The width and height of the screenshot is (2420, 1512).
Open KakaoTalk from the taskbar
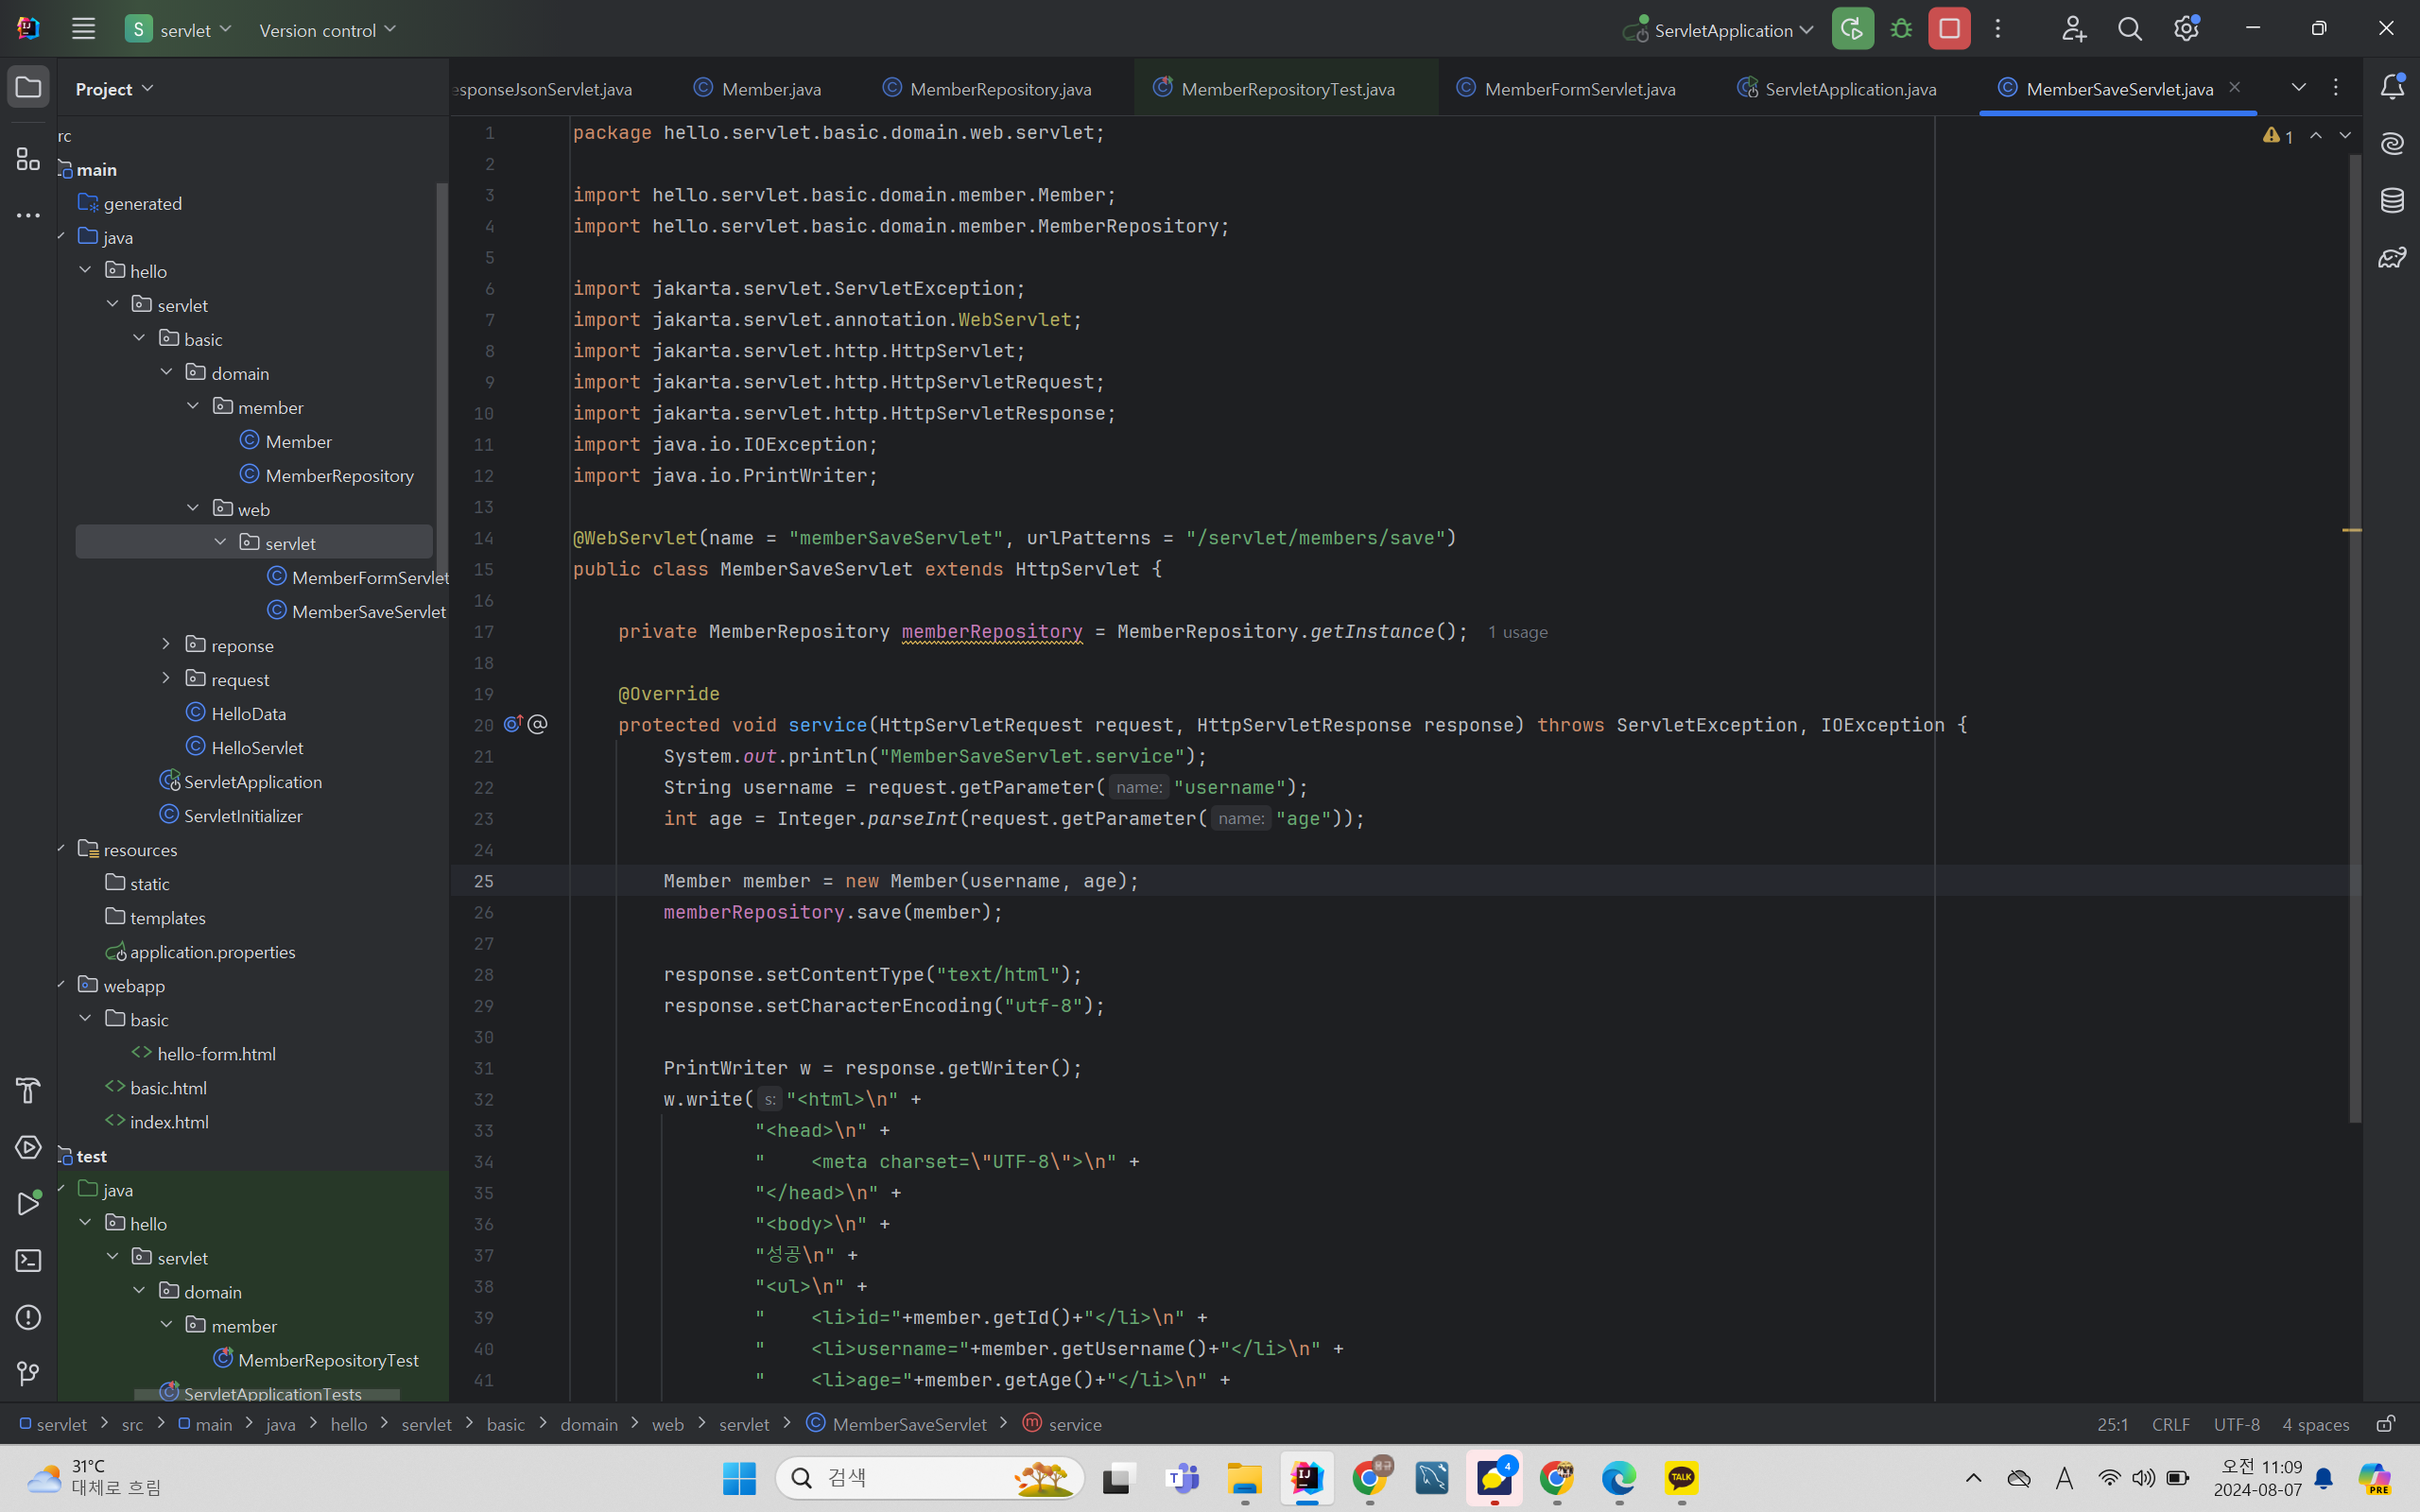pos(1681,1478)
